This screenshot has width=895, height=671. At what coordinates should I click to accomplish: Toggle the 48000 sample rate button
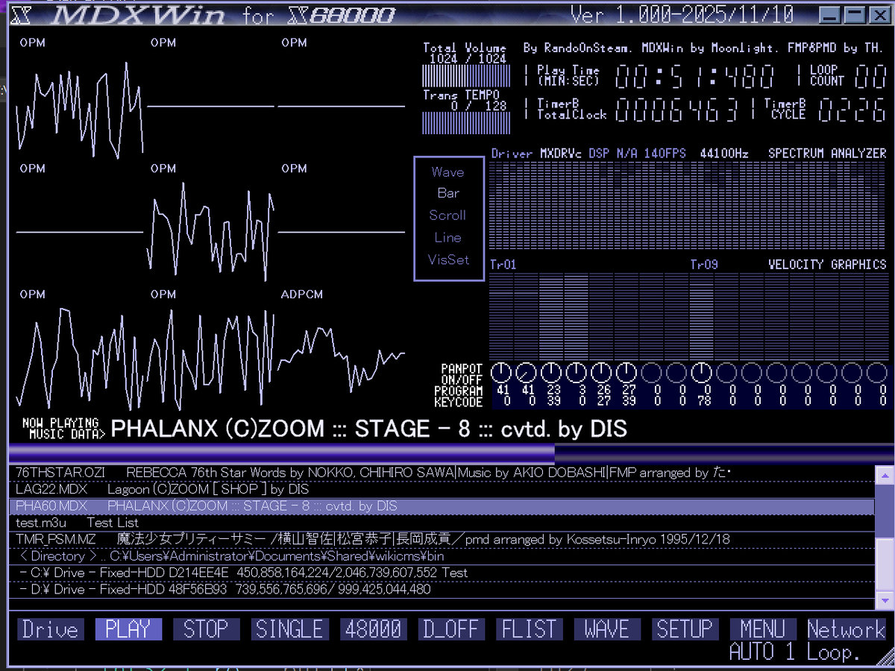(x=373, y=629)
